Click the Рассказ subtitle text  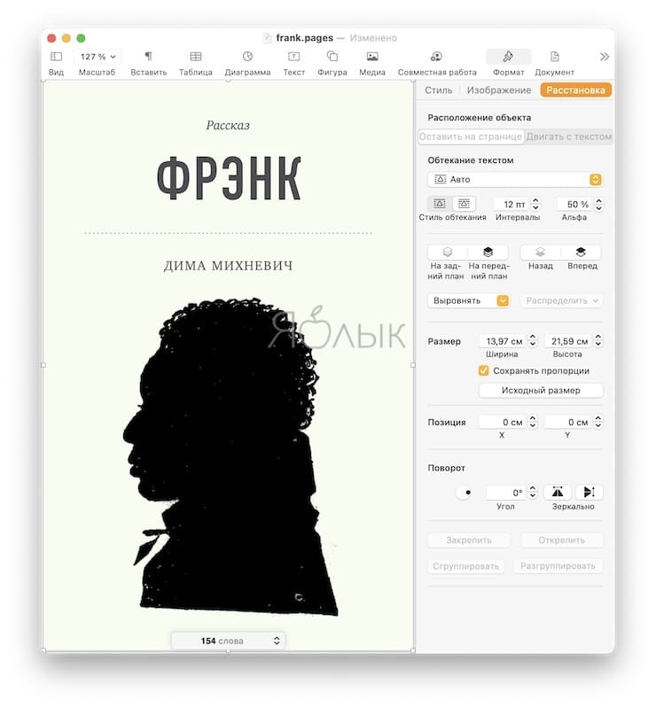pyautogui.click(x=228, y=125)
